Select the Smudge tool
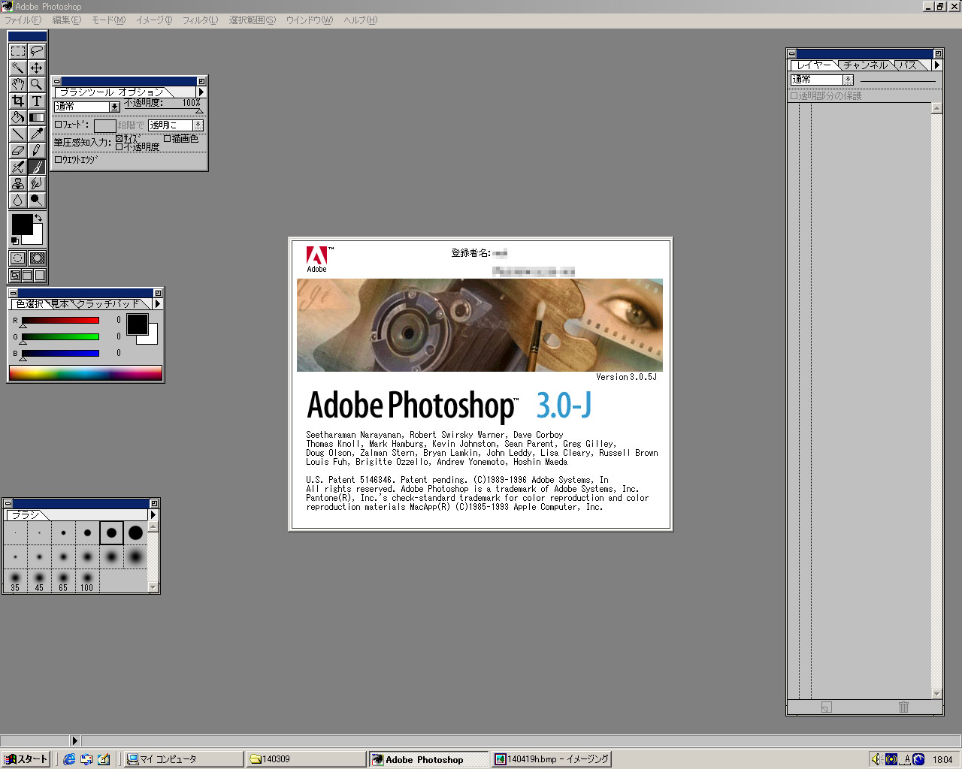Screen dimensions: 962x769 point(36,183)
